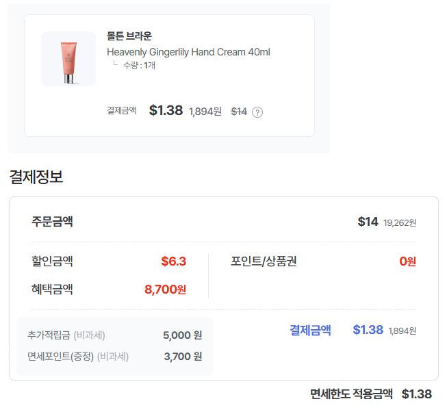The height and width of the screenshot is (412, 447).
Task: Click the 할인금액 label
Action: (x=52, y=261)
